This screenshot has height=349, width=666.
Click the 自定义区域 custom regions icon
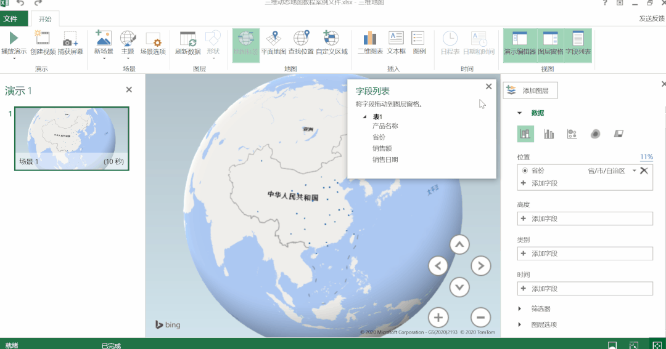pyautogui.click(x=331, y=38)
